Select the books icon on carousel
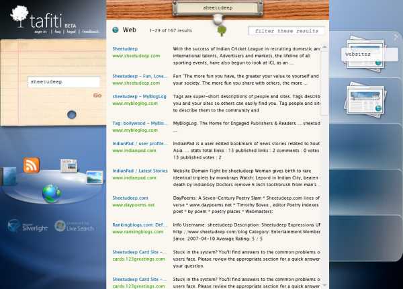 pos(9,176)
